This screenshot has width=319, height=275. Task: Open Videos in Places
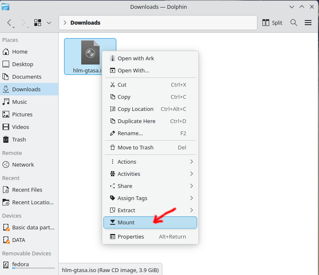pos(29,127)
